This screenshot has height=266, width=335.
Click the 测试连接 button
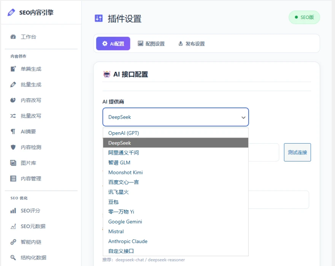[x=297, y=152]
